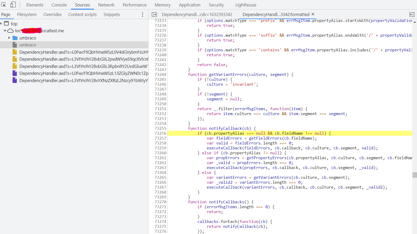Select the top frame icon
This screenshot has height=234, width=417.
click(x=6, y=23)
